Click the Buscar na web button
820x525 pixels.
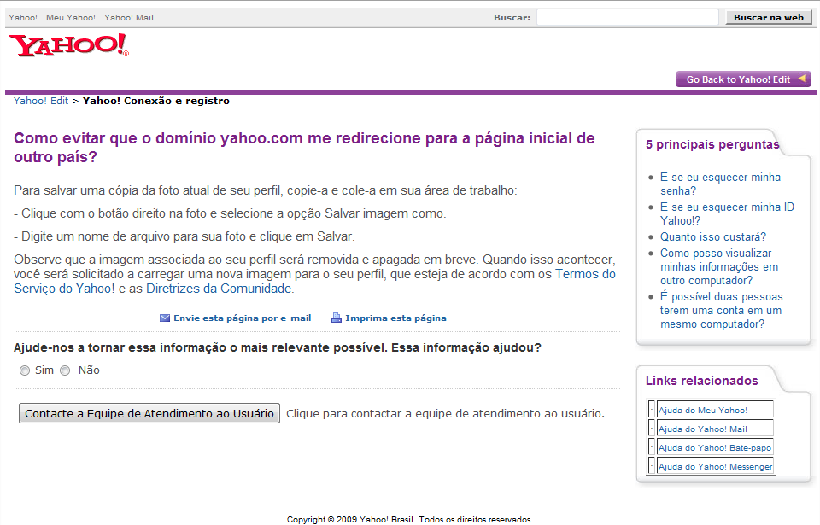pyautogui.click(x=769, y=17)
